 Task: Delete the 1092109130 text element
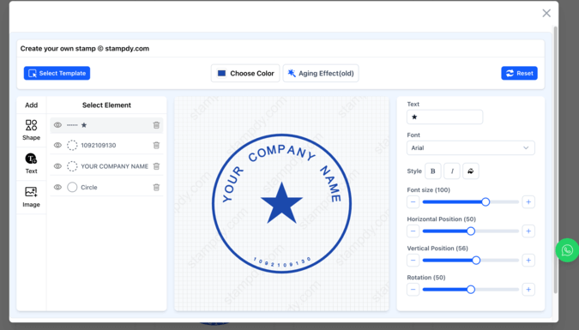[156, 146]
